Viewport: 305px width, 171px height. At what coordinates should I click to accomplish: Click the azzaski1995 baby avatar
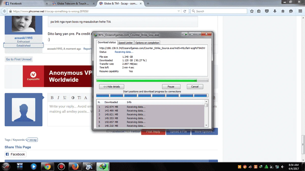(x=24, y=24)
